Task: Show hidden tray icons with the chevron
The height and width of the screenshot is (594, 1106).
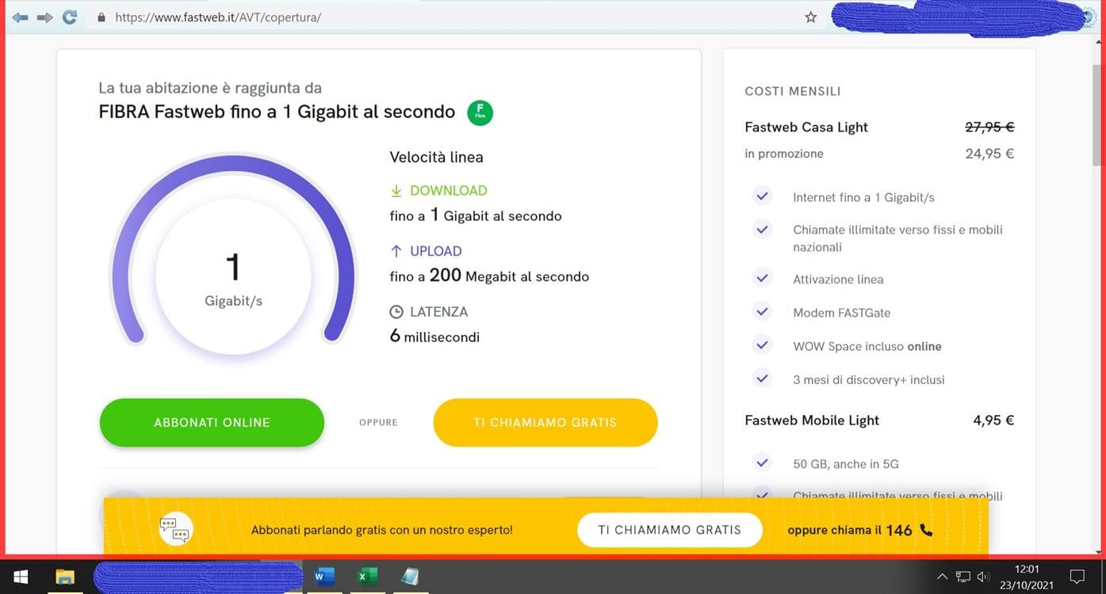Action: pyautogui.click(x=942, y=577)
